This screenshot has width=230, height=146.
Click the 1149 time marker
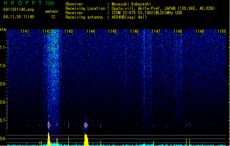[x=200, y=31]
